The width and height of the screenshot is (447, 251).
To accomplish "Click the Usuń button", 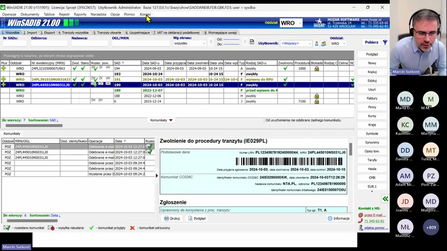I will pos(372,90).
